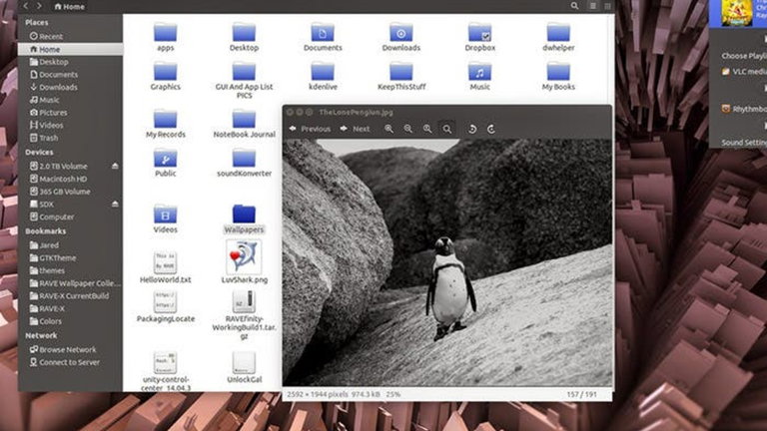This screenshot has height=431, width=767.
Task: Select the Wallpapers folder
Action: [x=244, y=218]
